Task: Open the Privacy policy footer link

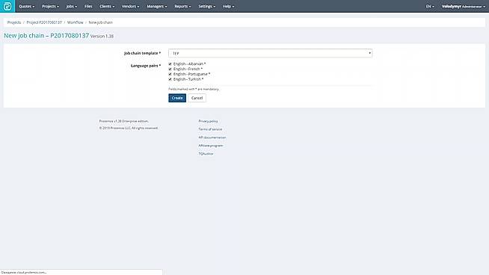Action: click(208, 121)
